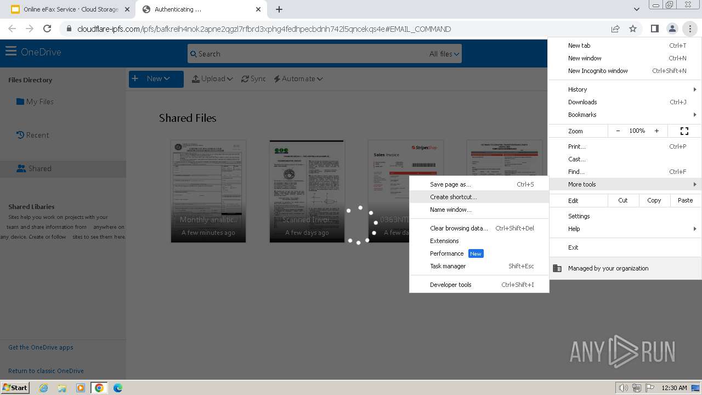
Task: Open the New dropdown button
Action: [156, 78]
